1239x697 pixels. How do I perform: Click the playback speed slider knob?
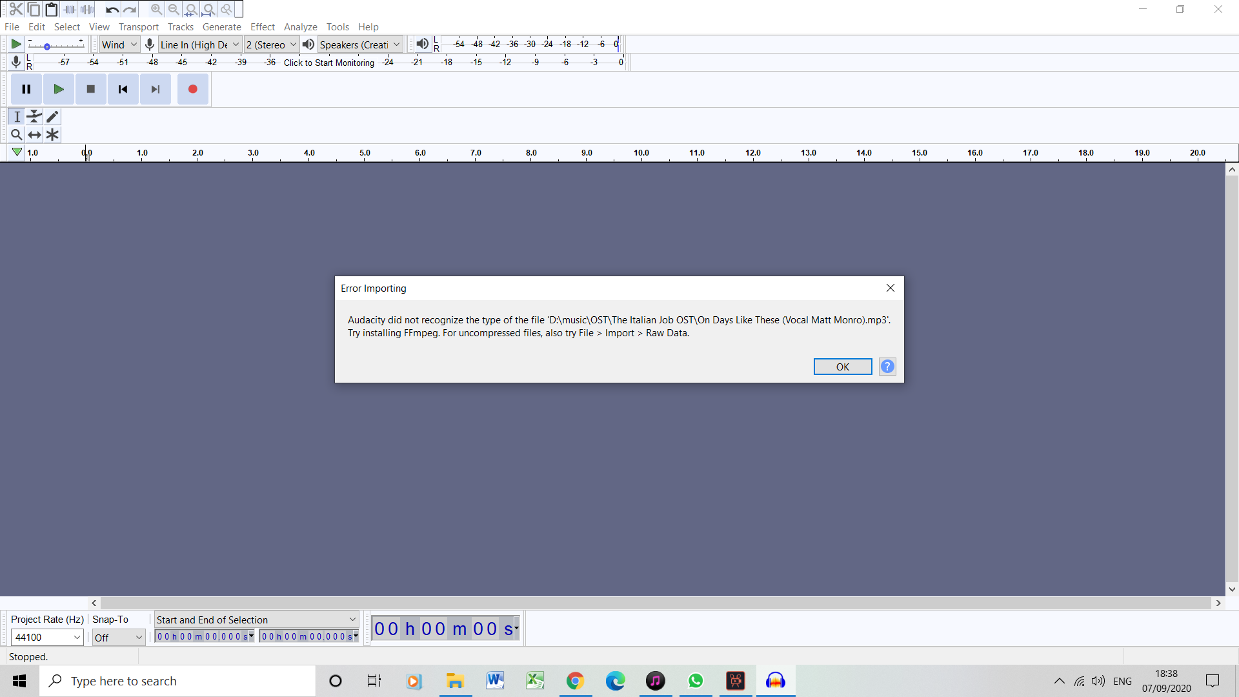pos(47,46)
